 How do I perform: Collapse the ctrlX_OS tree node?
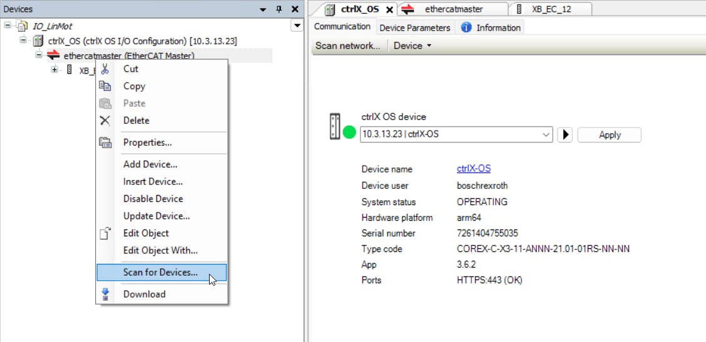pos(23,41)
